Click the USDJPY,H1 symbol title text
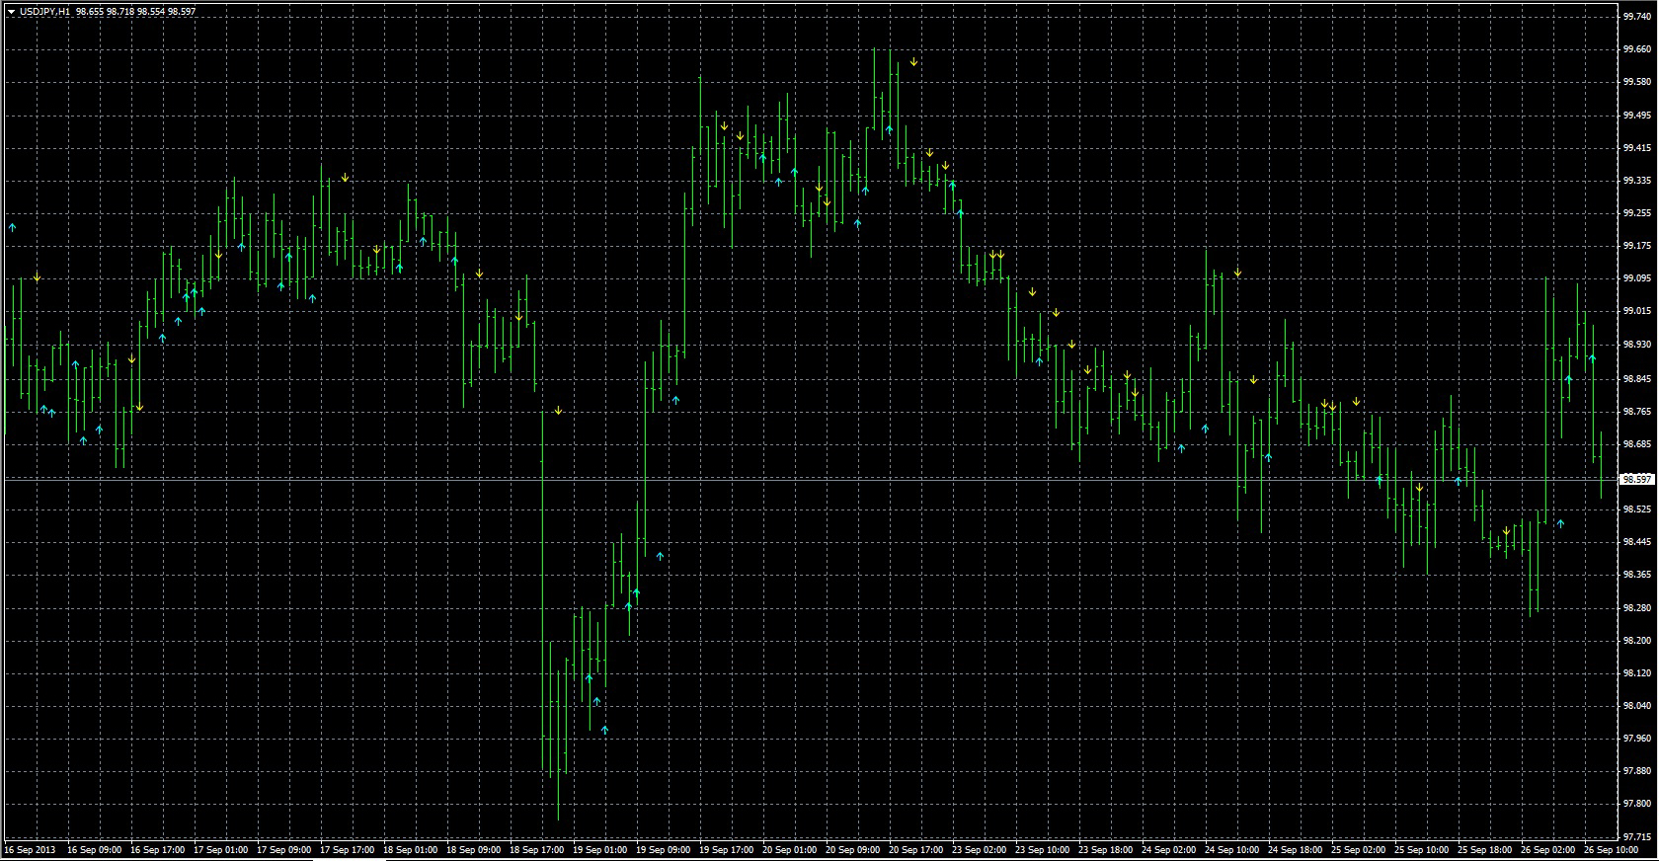Image resolution: width=1659 pixels, height=861 pixels. pyautogui.click(x=44, y=11)
